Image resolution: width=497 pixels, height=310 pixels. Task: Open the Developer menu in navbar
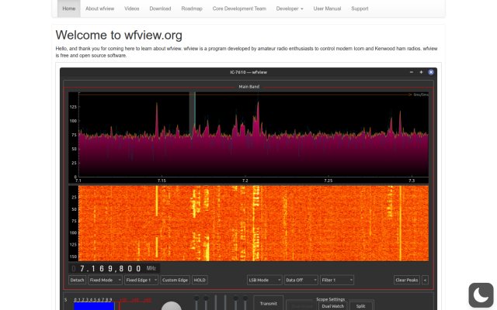tap(290, 9)
